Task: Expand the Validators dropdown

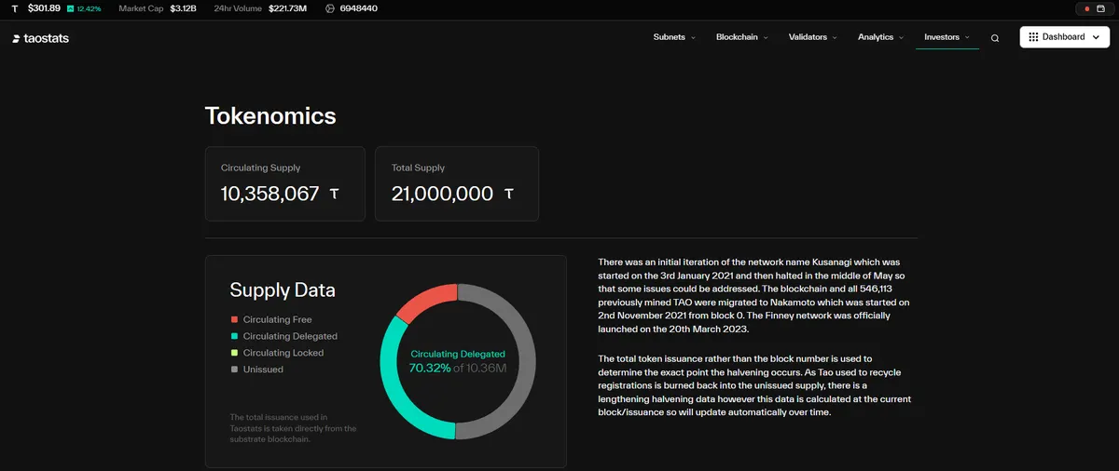Action: 813,37
